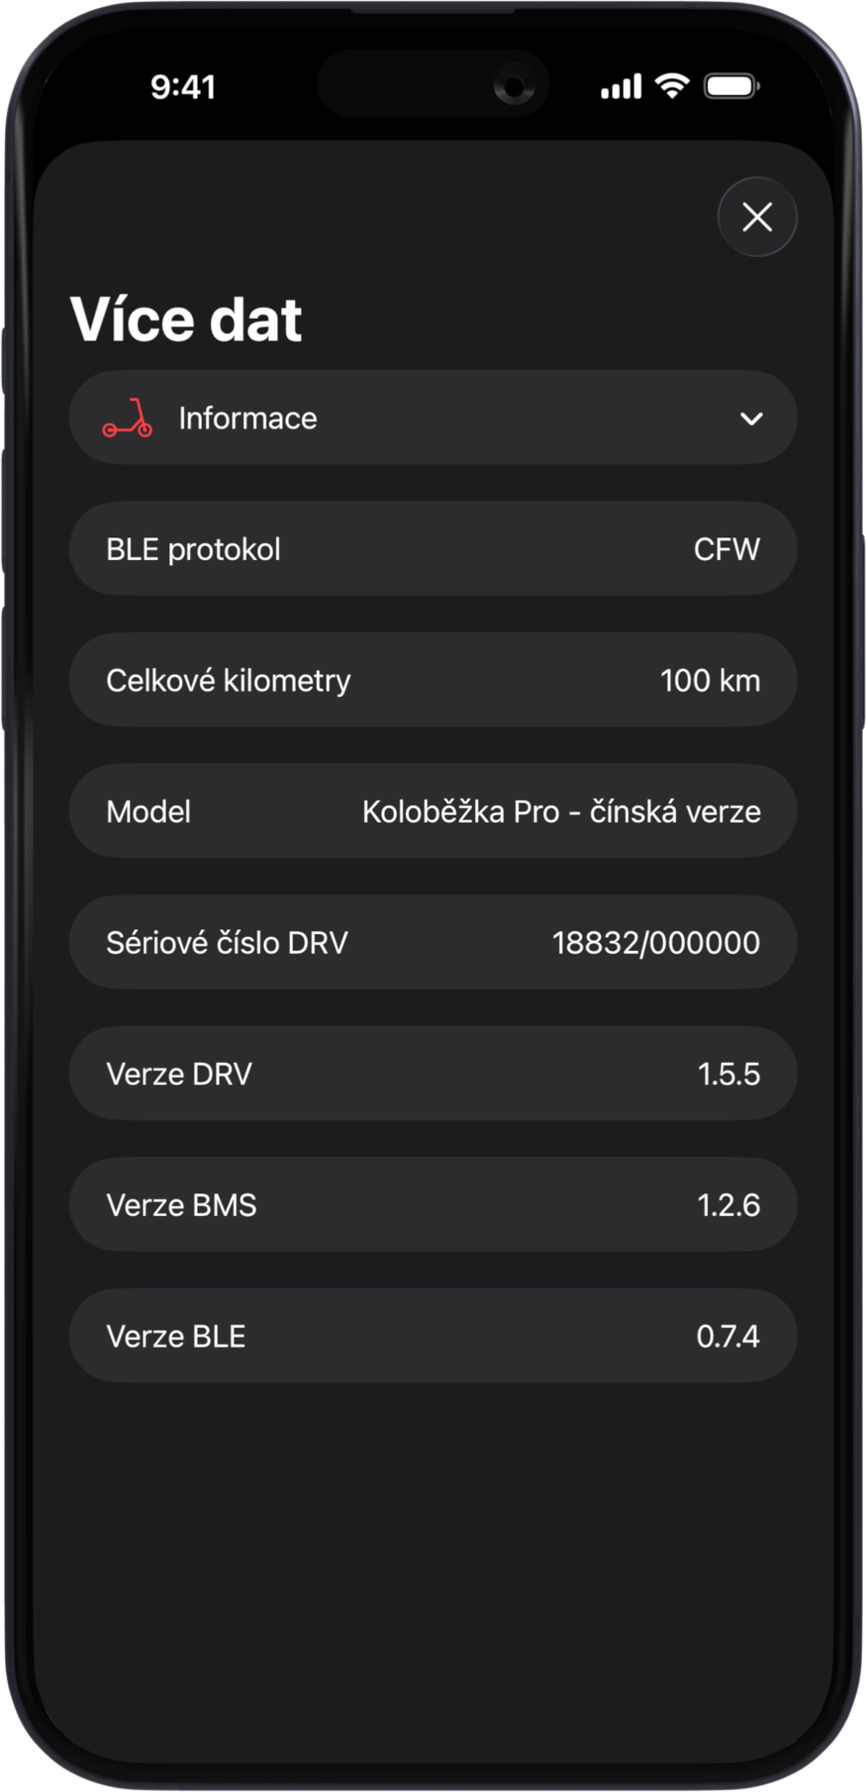Expand the Informace dropdown chevron
866x1792 pixels.
pyautogui.click(x=751, y=419)
